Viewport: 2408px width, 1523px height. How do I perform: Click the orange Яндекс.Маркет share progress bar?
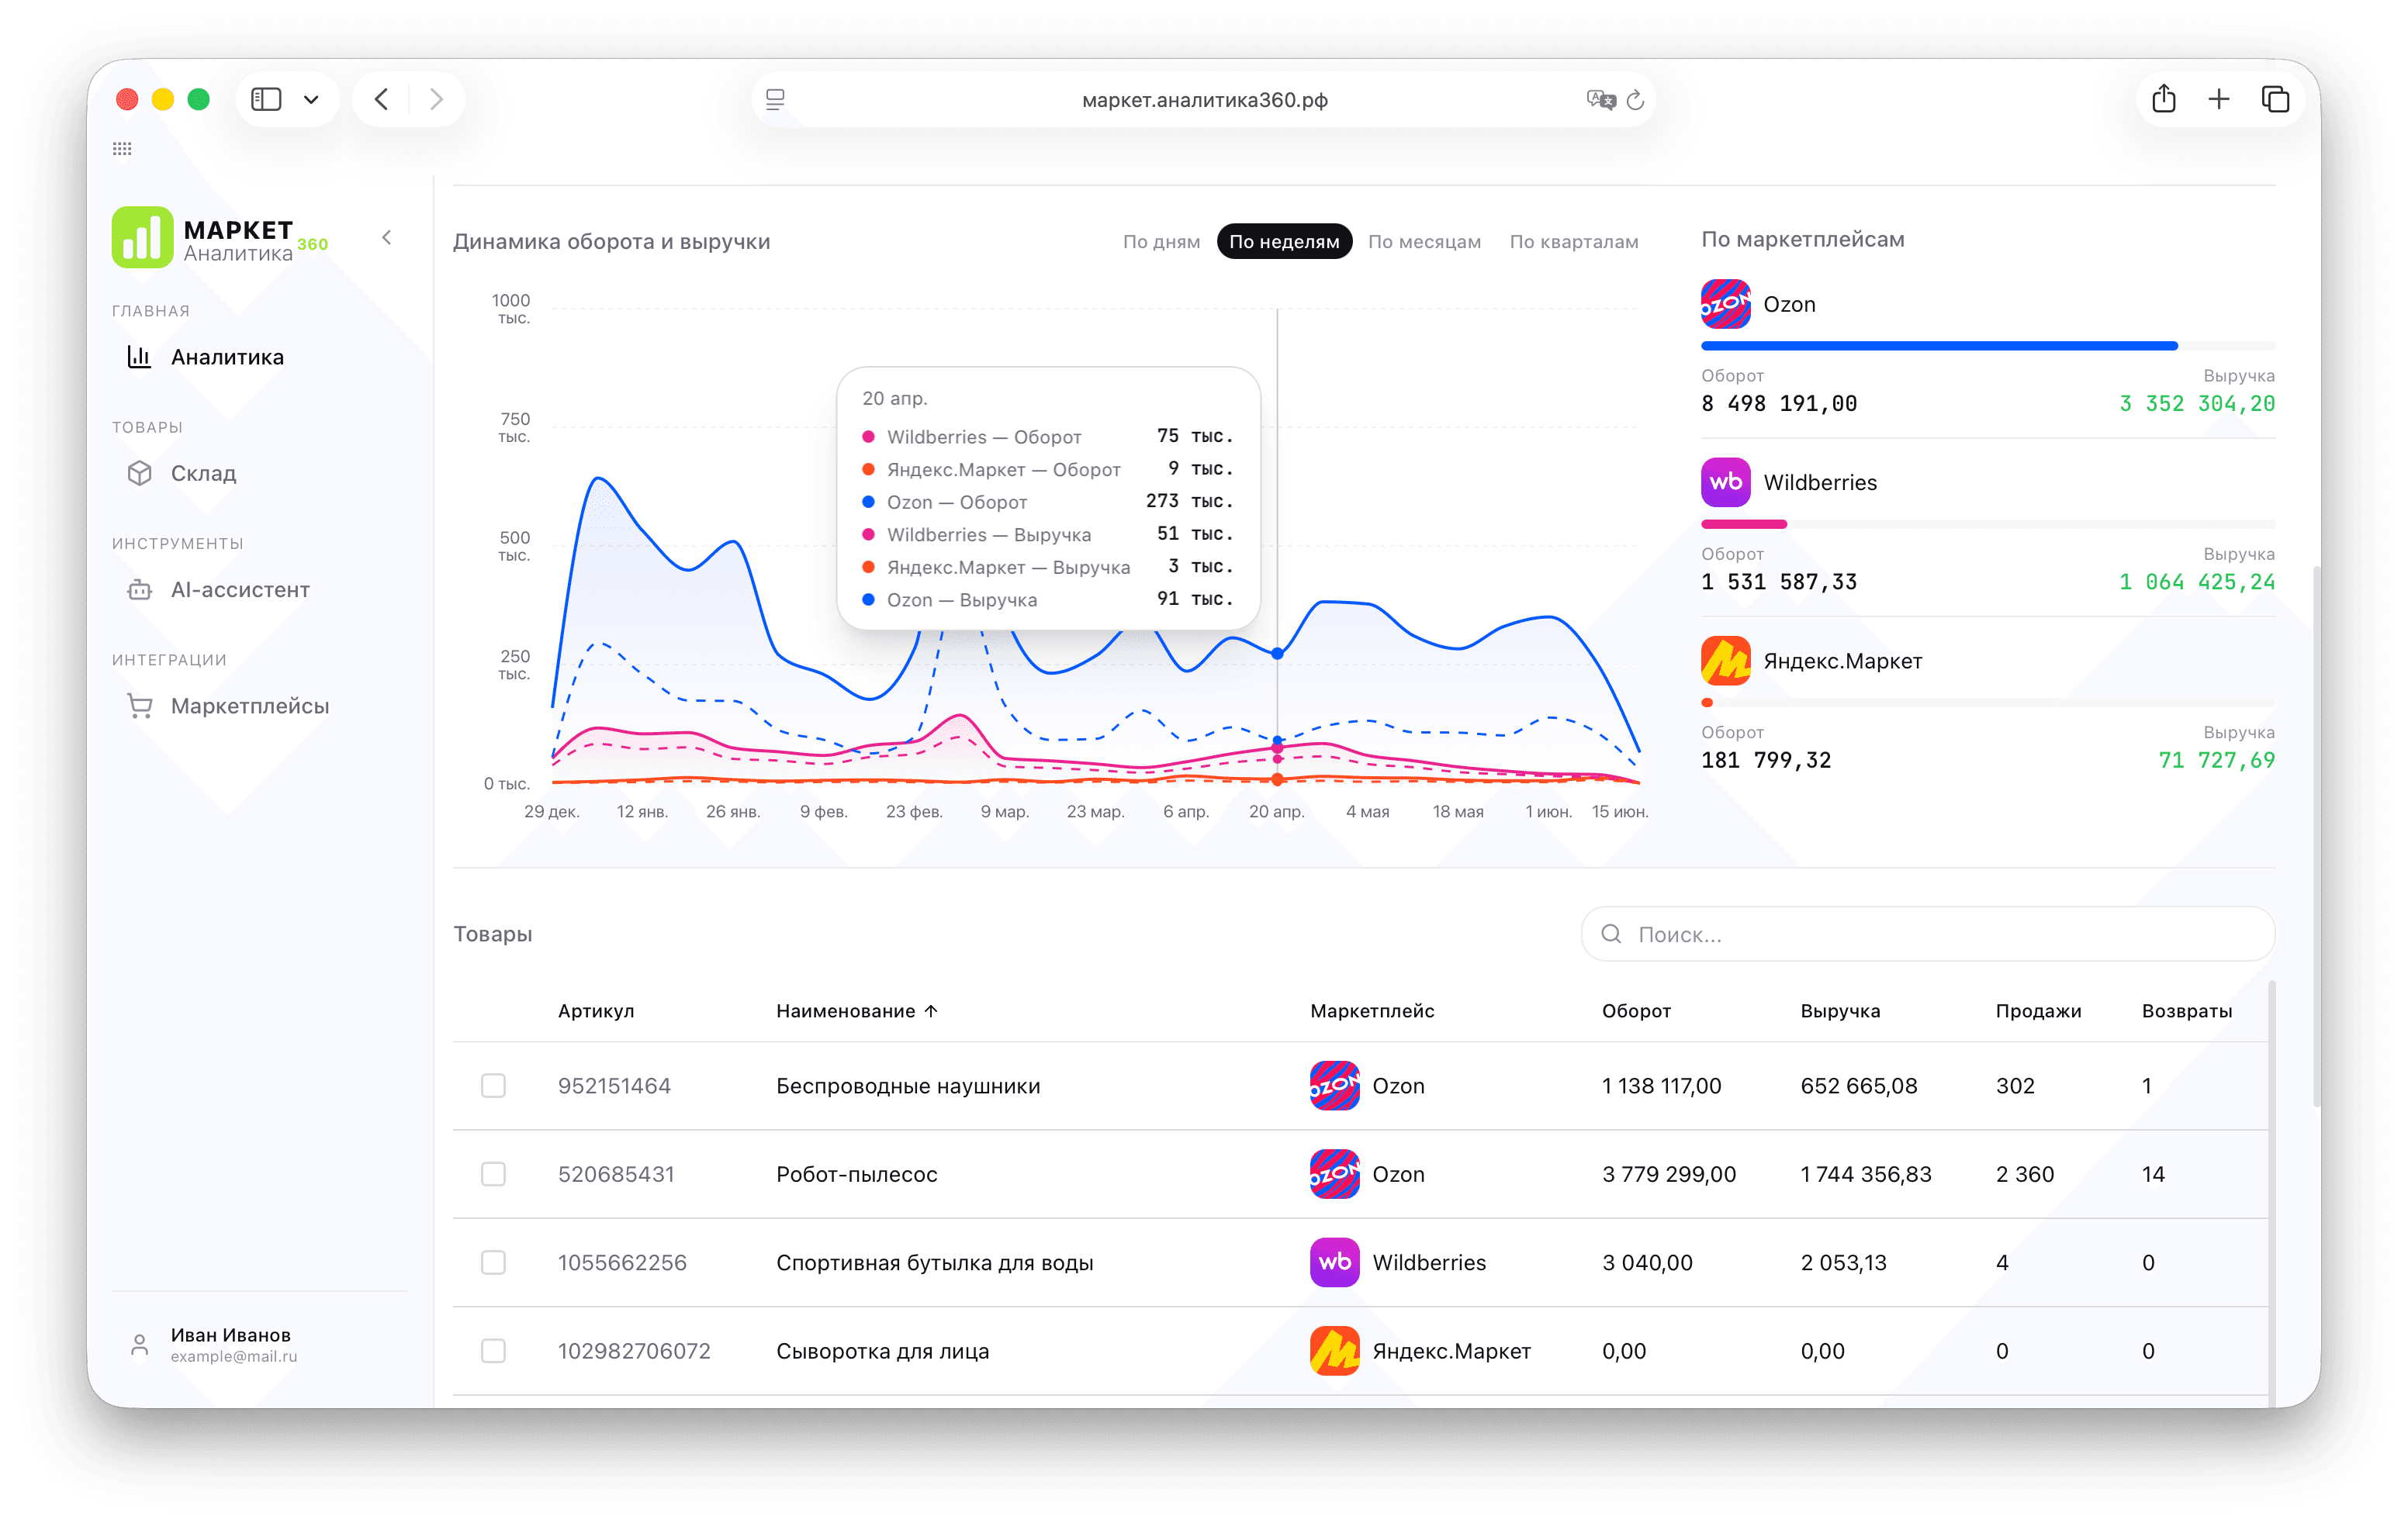coord(1707,703)
